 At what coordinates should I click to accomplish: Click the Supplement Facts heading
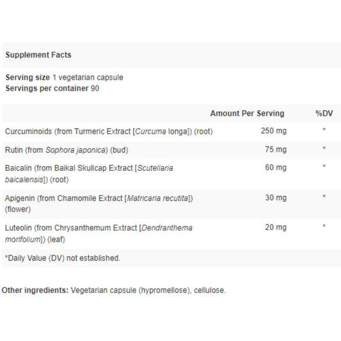click(x=38, y=55)
